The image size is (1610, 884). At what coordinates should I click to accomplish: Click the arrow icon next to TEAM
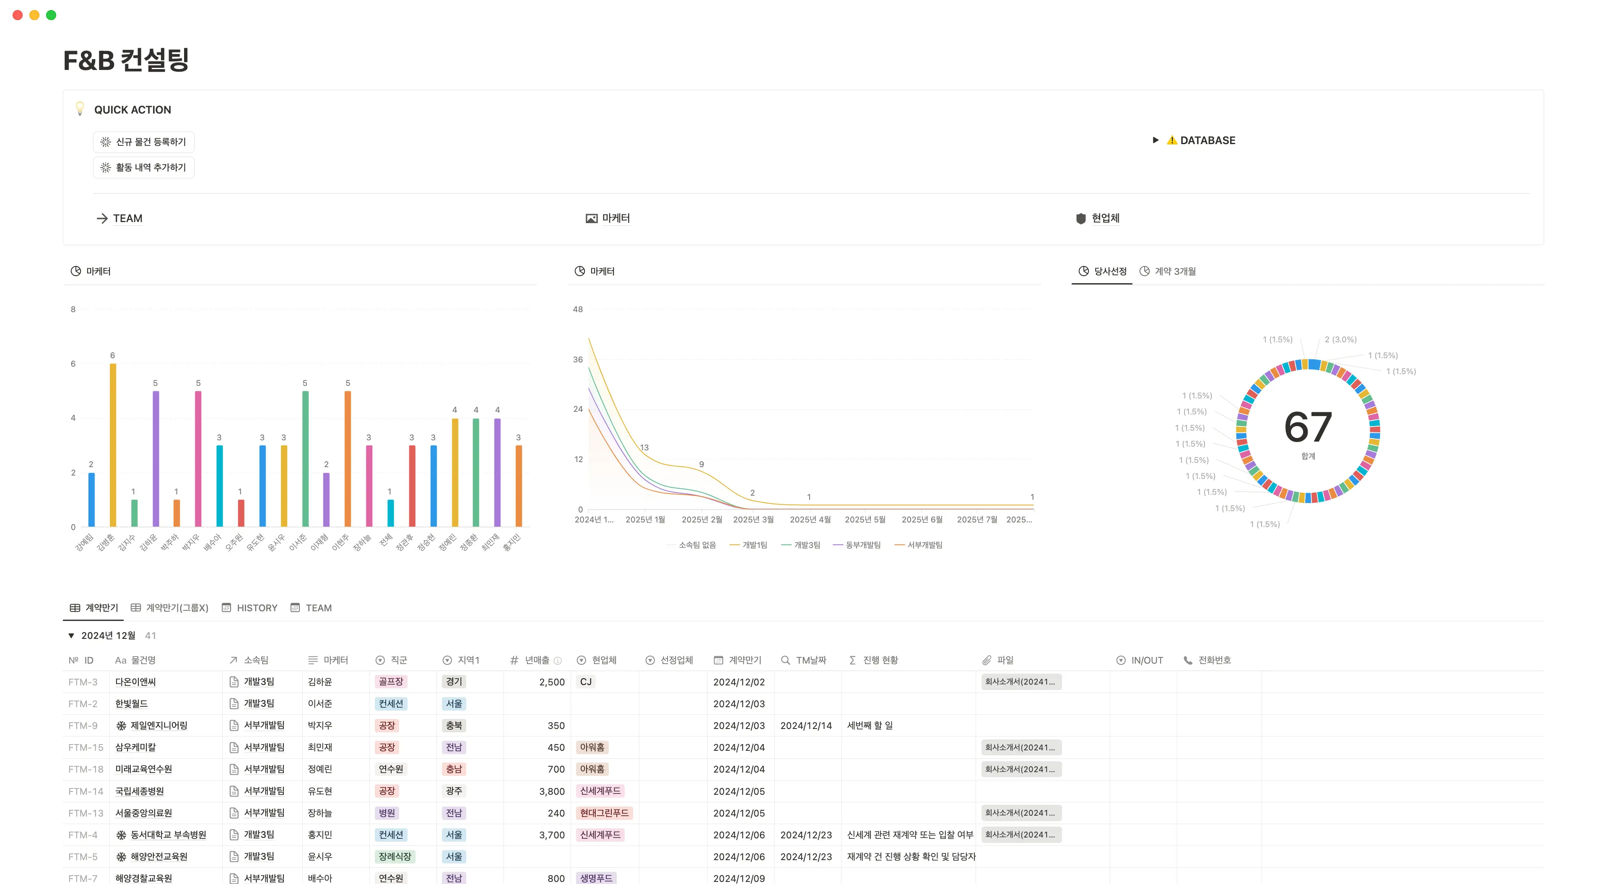(x=102, y=218)
